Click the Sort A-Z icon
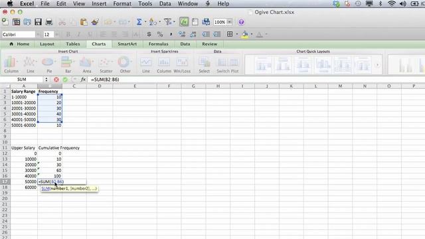 click(153, 22)
